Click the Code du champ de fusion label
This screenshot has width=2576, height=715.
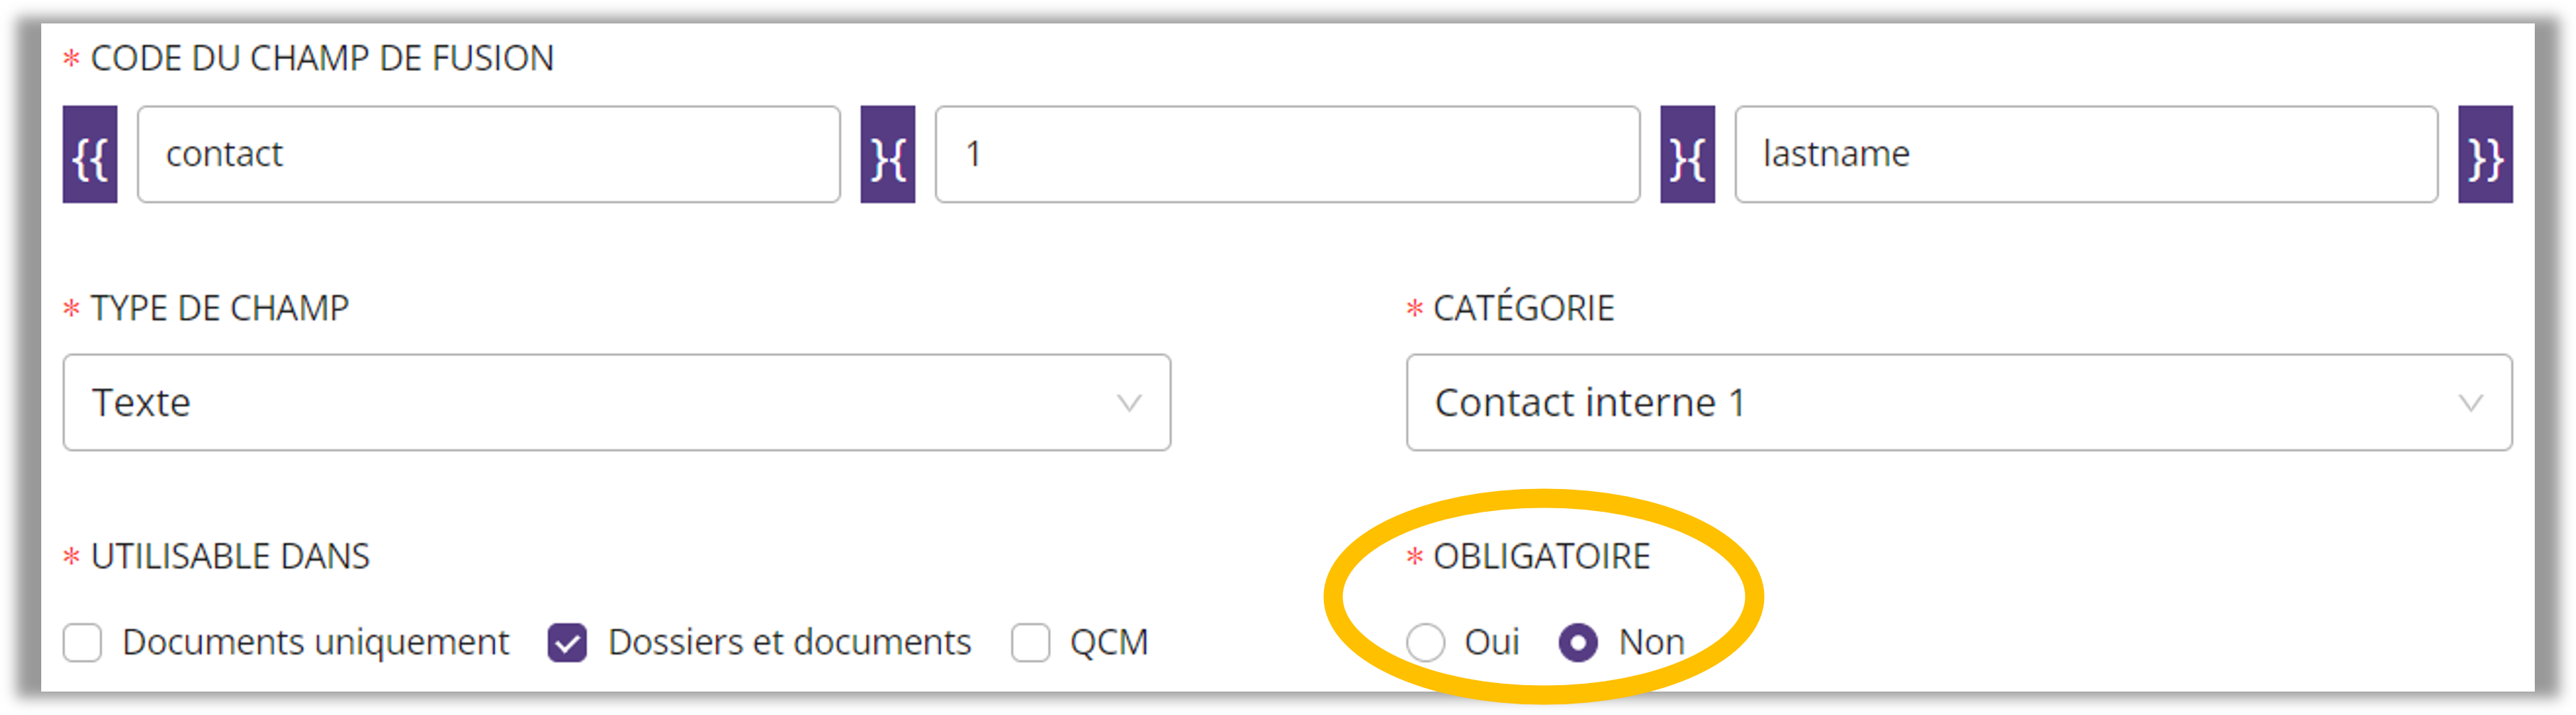pos(321,59)
